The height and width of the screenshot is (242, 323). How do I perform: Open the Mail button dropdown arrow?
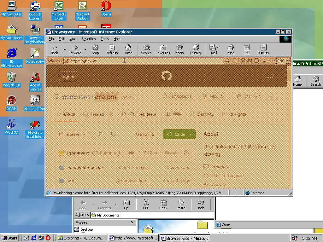(218, 47)
